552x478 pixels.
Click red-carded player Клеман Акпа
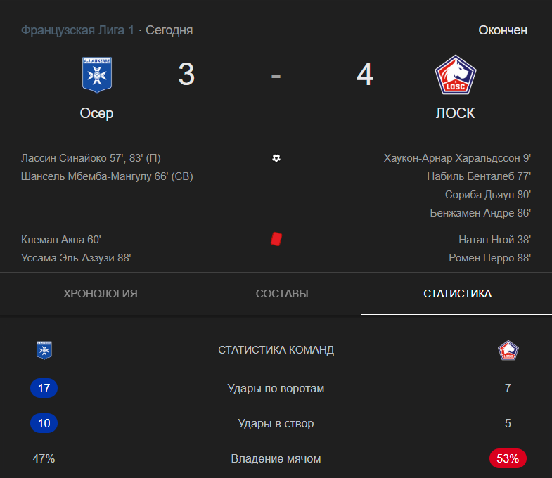coord(56,240)
